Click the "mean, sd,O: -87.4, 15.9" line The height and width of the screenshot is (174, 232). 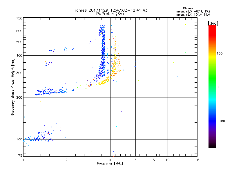point(193,11)
